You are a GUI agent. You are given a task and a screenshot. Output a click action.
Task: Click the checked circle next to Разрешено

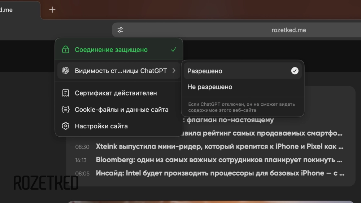295,71
